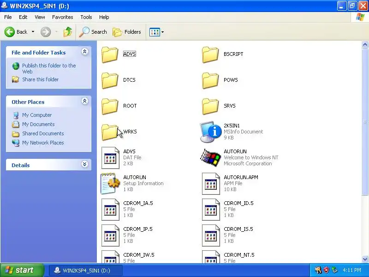Go to My Documents
Viewport: 369px width, 277px height.
click(38, 124)
